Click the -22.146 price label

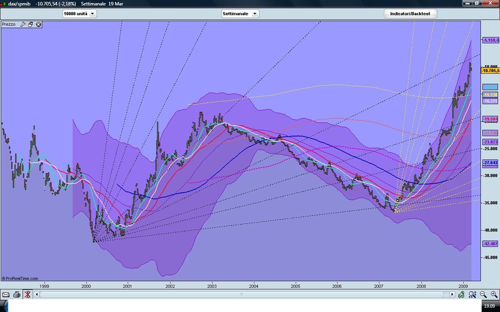tap(490, 133)
